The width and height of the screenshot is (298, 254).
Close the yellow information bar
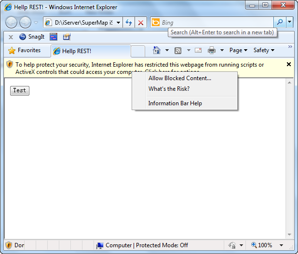point(289,64)
